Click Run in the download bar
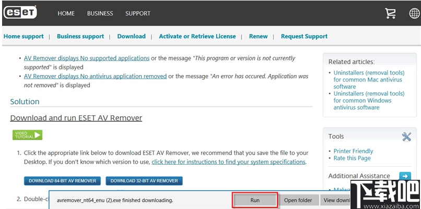Screen dimensions: 421x209 coord(255,200)
